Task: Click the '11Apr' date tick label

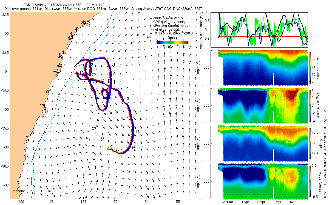Action: click(277, 202)
